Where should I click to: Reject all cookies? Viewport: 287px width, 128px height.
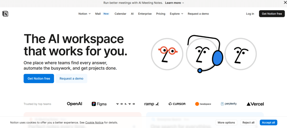248,122
